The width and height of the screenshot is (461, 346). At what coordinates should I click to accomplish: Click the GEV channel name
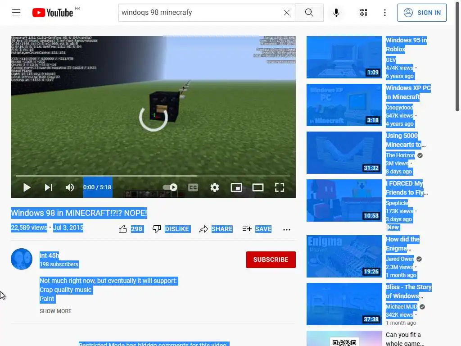[391, 60]
